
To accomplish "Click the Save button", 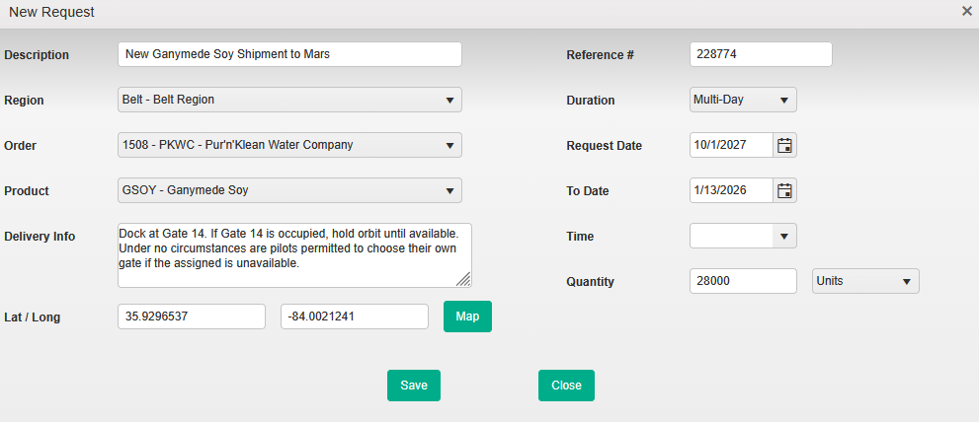I will point(413,386).
